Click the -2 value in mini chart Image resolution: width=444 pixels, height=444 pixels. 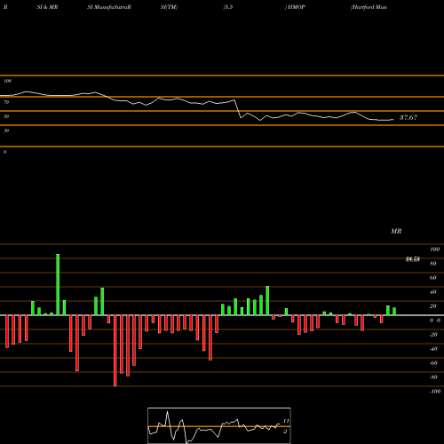285,432
